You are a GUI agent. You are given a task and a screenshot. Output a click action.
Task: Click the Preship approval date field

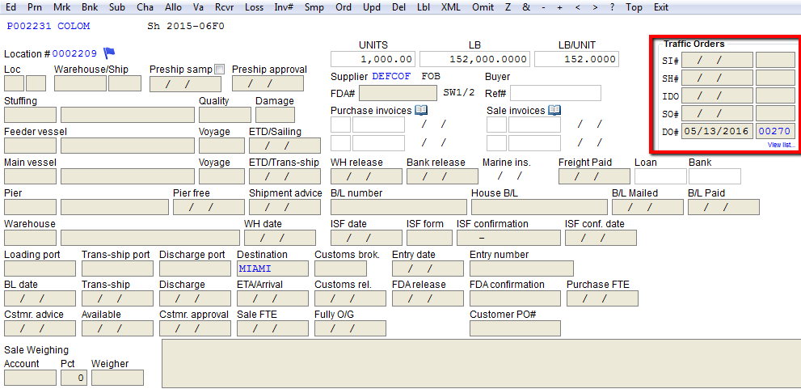pyautogui.click(x=268, y=83)
